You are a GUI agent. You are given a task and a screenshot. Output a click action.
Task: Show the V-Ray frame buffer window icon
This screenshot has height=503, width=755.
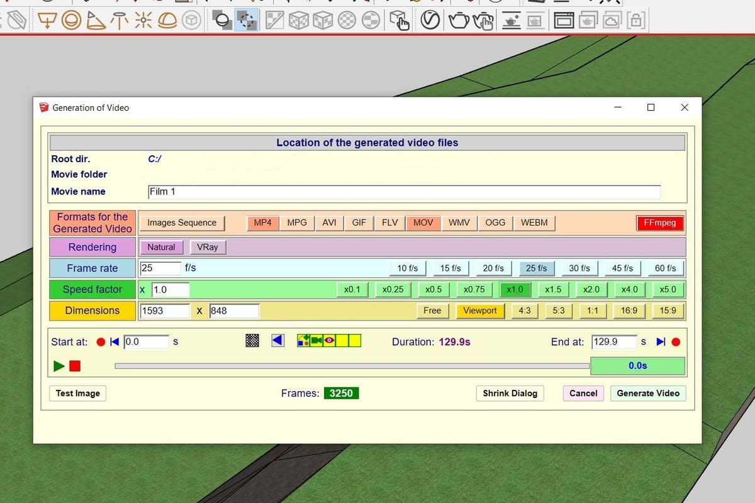click(x=564, y=21)
